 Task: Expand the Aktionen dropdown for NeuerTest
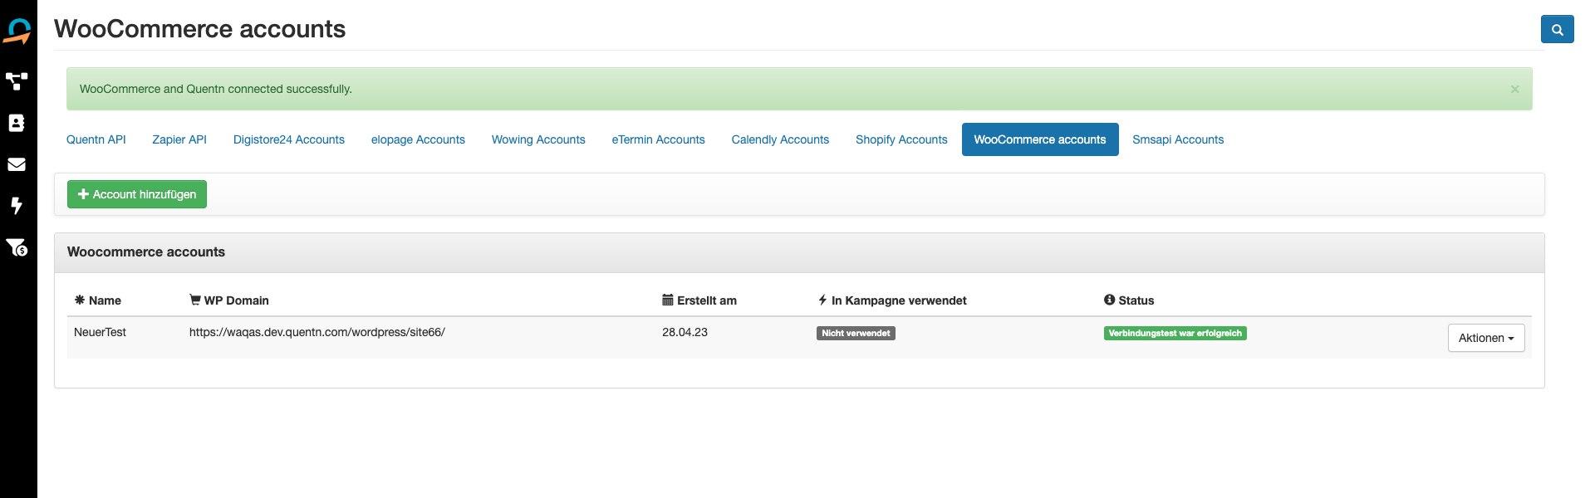tap(1486, 338)
